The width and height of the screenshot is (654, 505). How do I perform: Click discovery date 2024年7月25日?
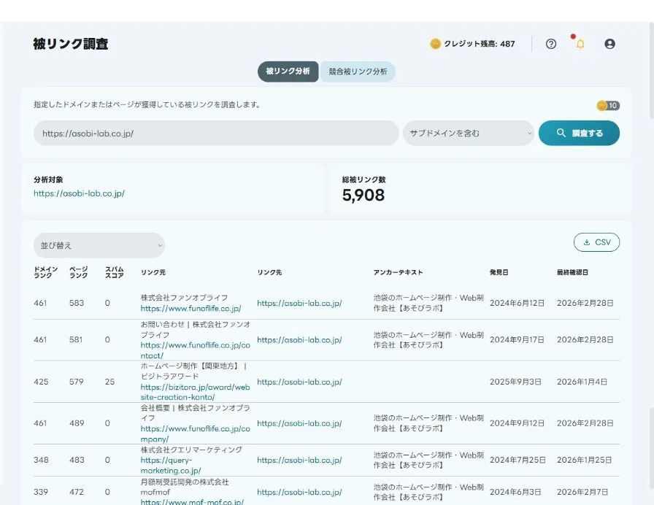pos(518,460)
